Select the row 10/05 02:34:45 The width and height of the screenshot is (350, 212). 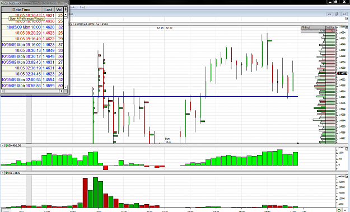pos(32,74)
